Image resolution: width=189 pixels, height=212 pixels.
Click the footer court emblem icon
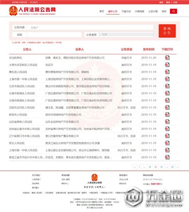(x=94, y=177)
